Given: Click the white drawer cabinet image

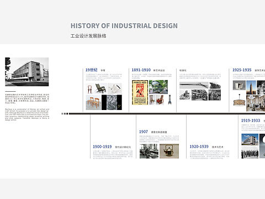Looking at the screenshot, I should click(x=239, y=85).
